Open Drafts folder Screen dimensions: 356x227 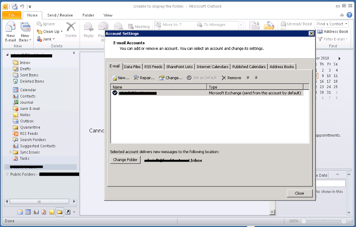(x=22, y=69)
